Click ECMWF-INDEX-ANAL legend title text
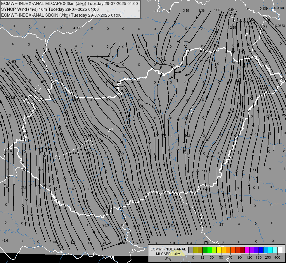The width and height of the screenshot is (286, 263). point(168,249)
